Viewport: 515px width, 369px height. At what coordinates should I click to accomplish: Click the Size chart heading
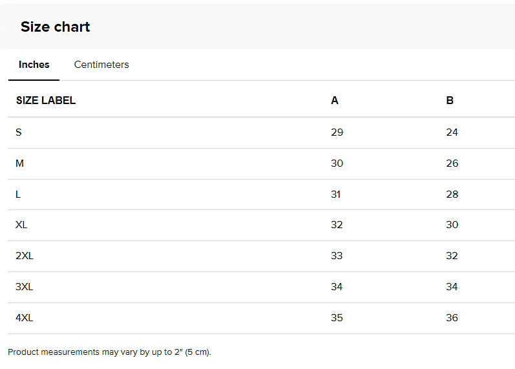point(55,26)
